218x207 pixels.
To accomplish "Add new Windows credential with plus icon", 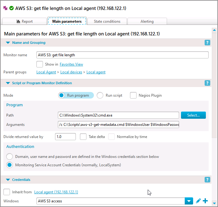I will [205, 201].
